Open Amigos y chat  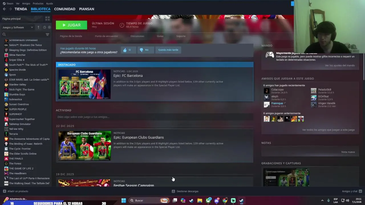[352, 191]
